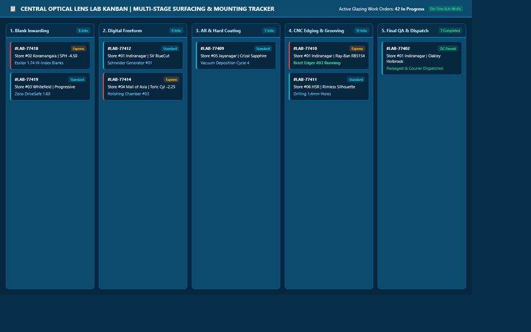This screenshot has width=531, height=332.
Task: Select the #LAB-77412 SV BlueCut card
Action: pos(143,56)
